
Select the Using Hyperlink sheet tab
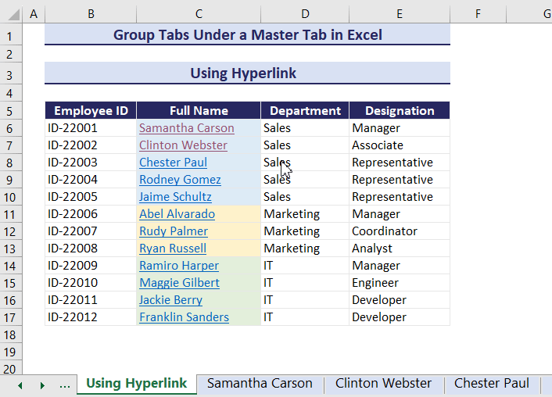[x=136, y=384]
